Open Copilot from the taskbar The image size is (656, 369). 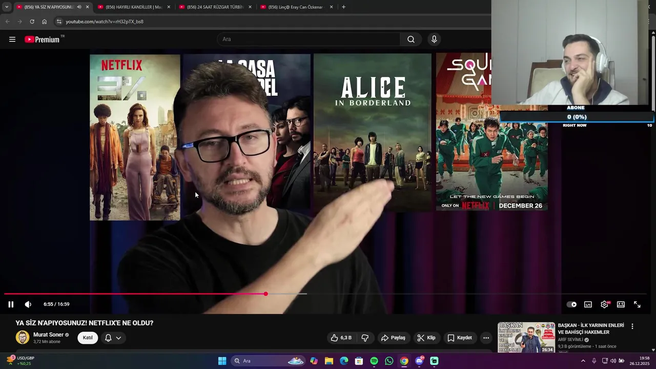tap(314, 361)
